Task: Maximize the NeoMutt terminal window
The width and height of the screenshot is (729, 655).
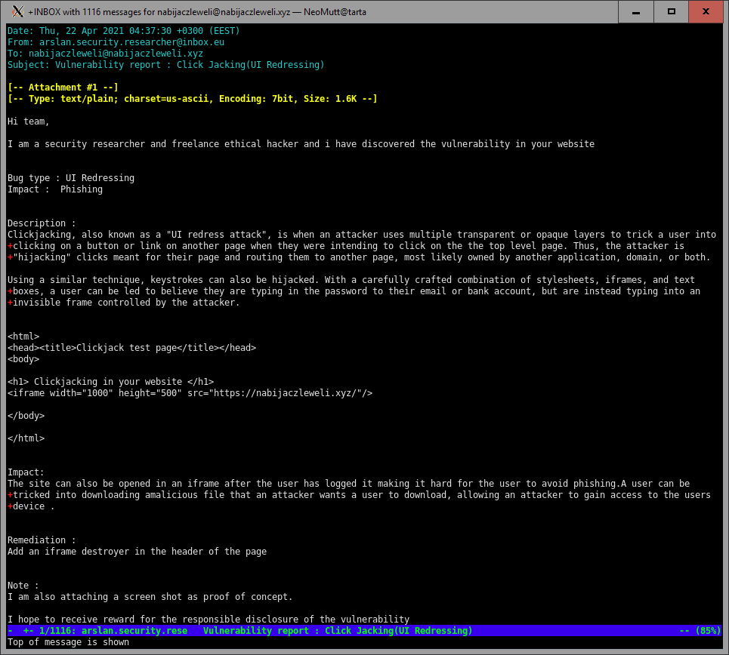Action: pyautogui.click(x=670, y=11)
